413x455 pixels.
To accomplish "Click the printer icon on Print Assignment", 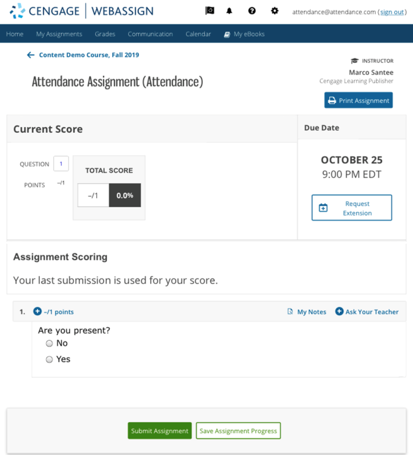I will [x=333, y=100].
